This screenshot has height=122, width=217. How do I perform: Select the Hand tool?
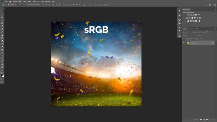[2, 64]
